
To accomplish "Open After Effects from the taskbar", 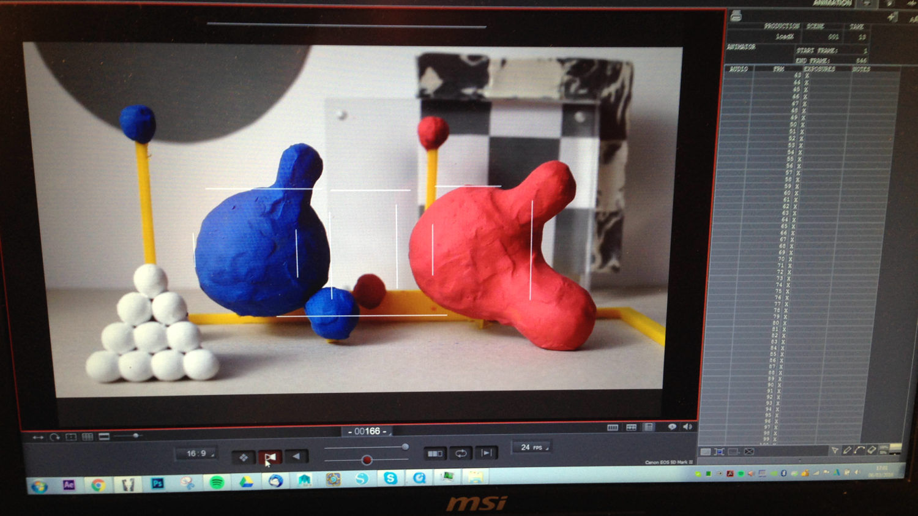I will 69,485.
